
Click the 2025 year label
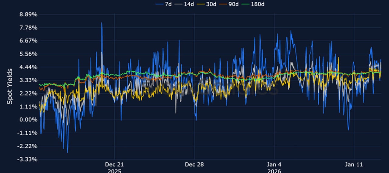click(114, 171)
